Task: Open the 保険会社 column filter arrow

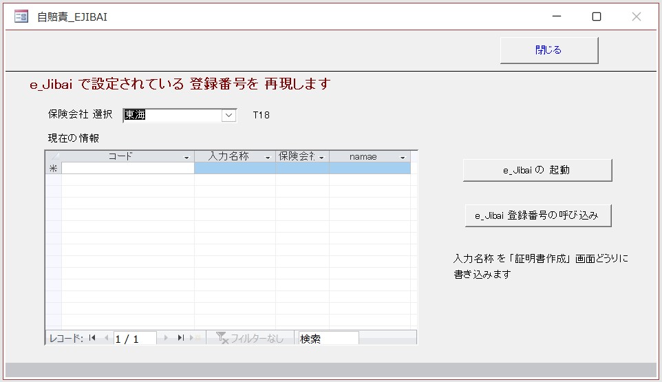Action: click(x=322, y=158)
